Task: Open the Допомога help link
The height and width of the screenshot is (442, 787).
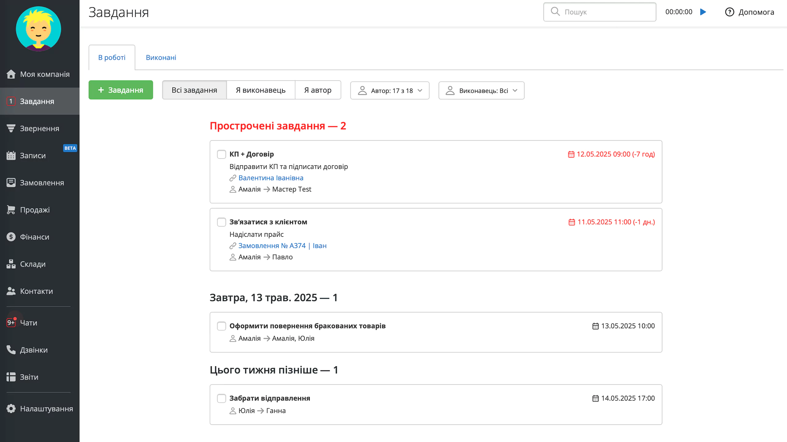Action: tap(749, 12)
